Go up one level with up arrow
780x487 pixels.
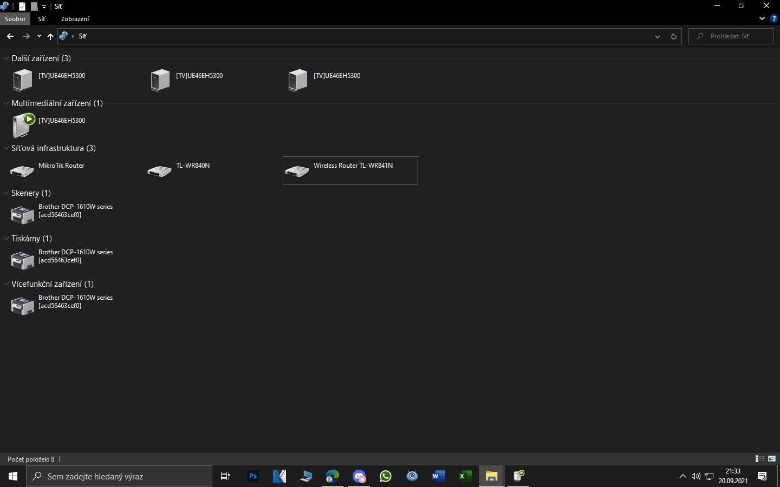click(50, 36)
